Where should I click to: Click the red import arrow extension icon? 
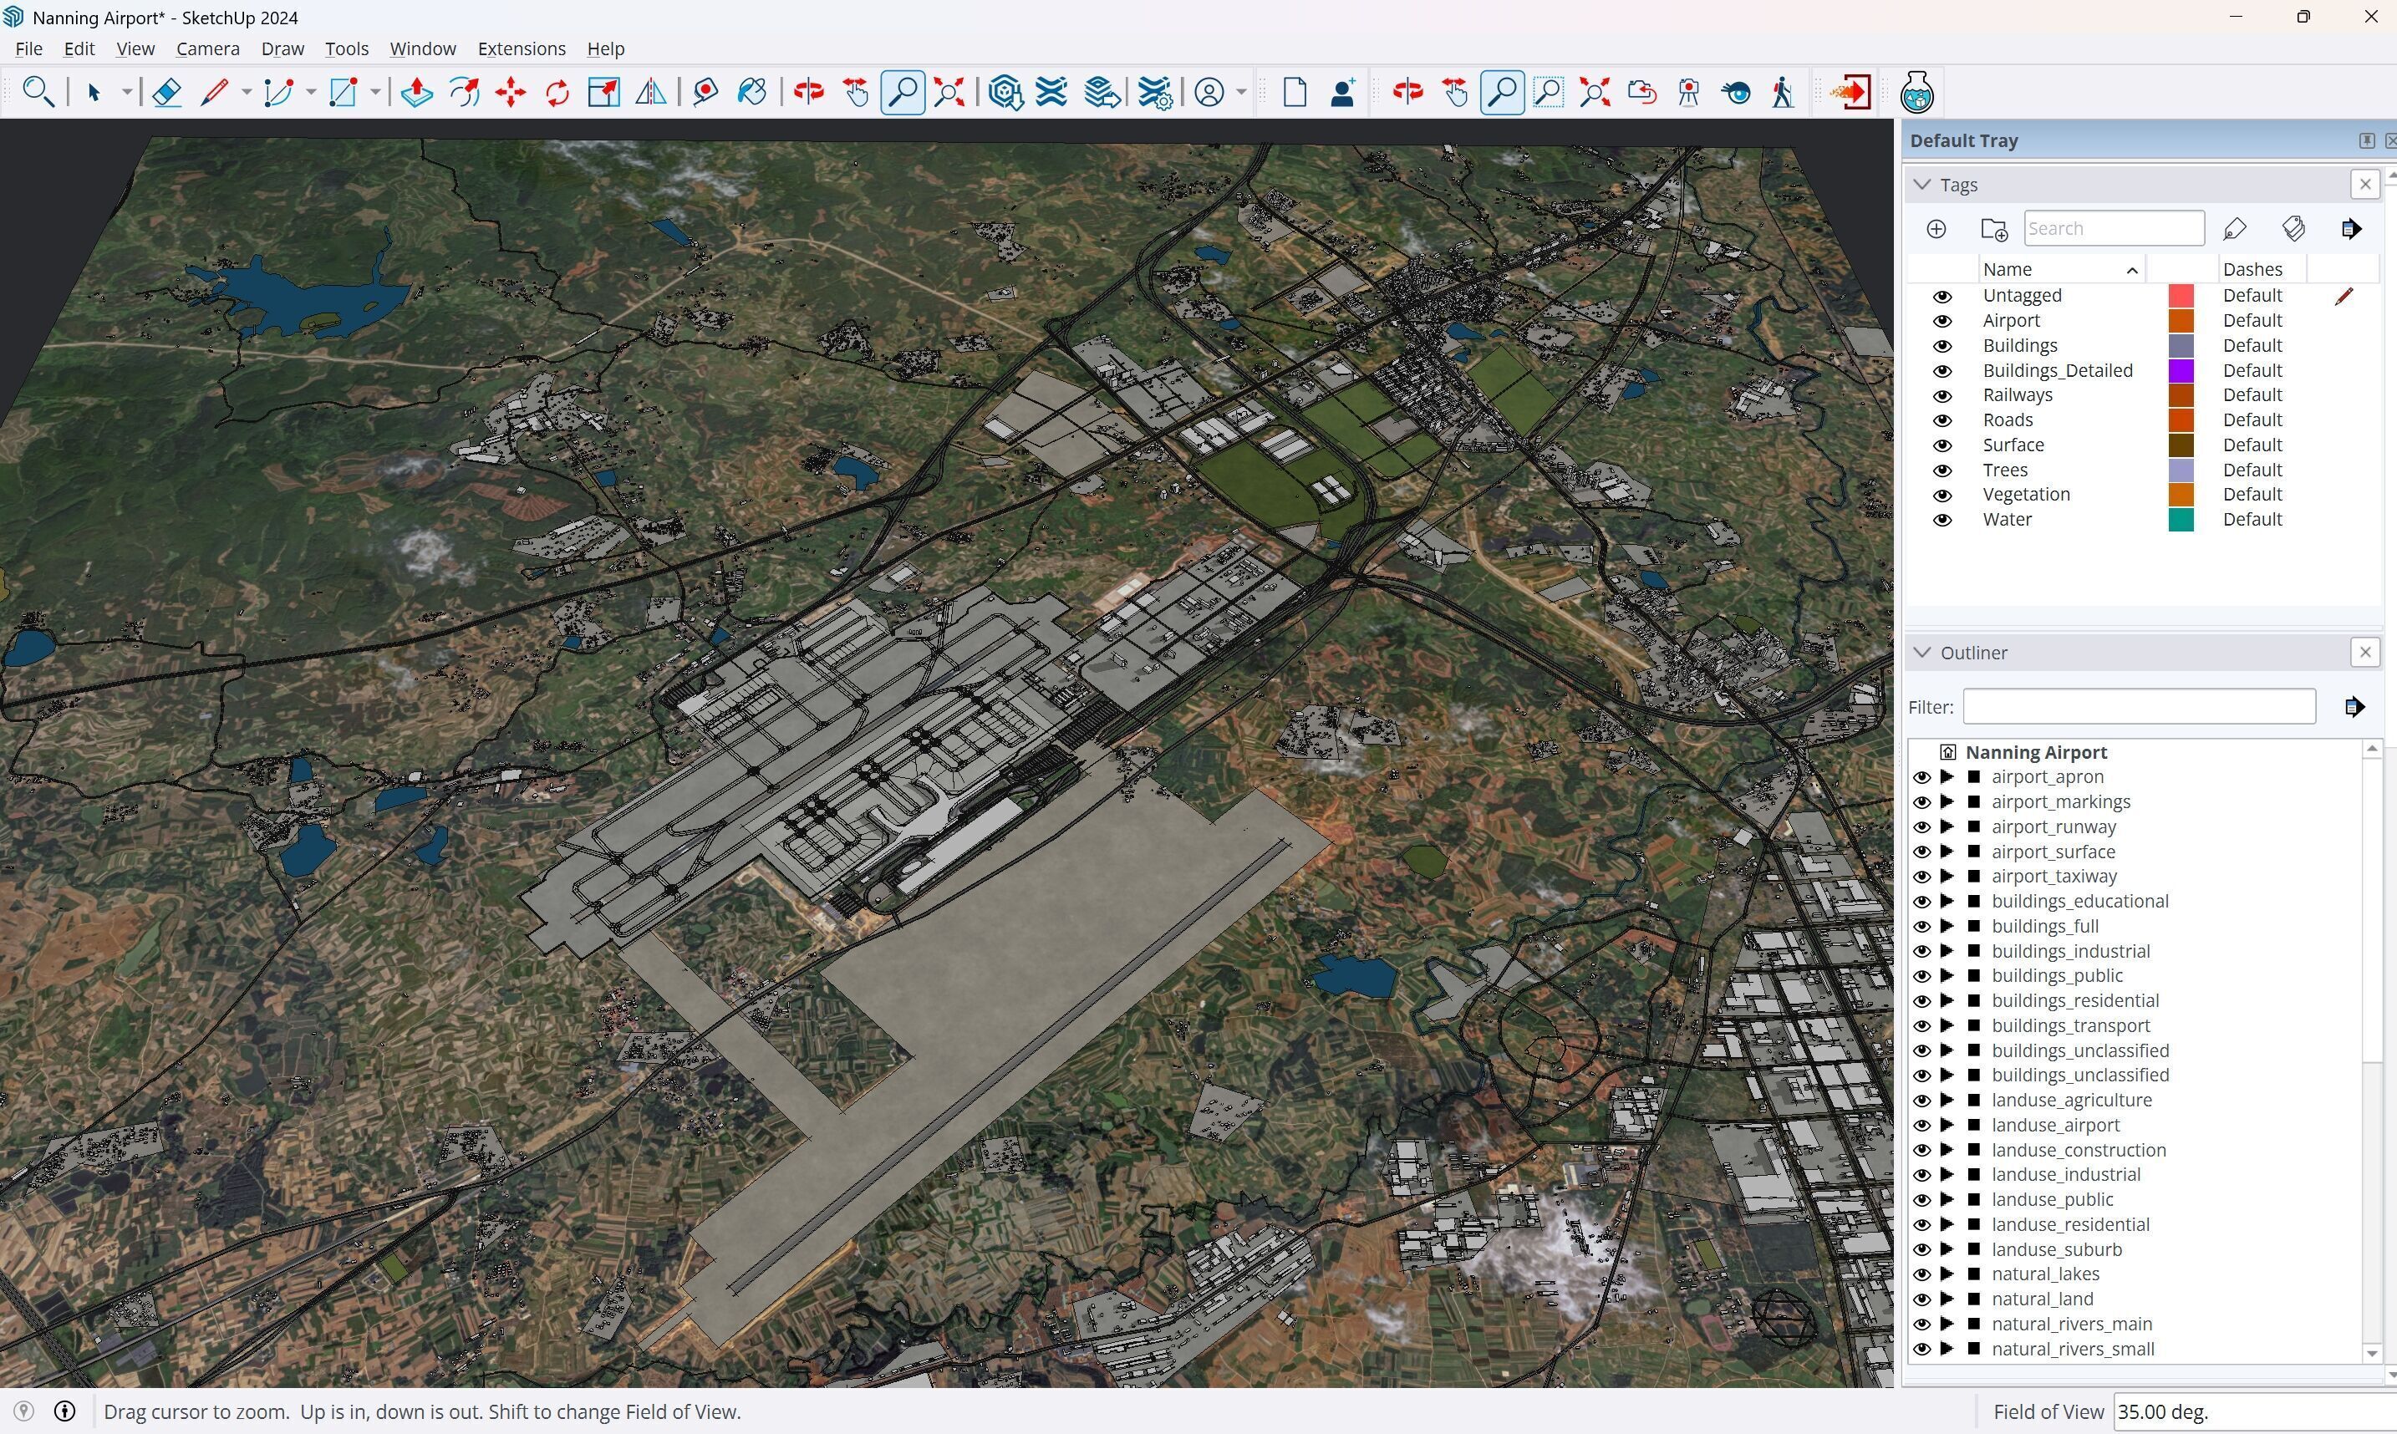coord(1850,92)
